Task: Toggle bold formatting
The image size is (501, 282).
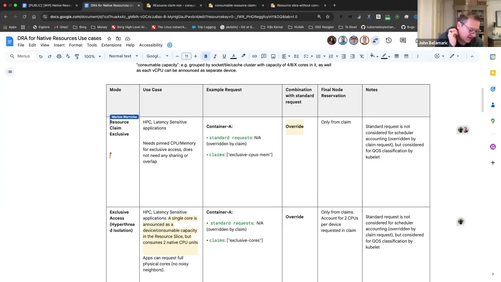Action: (205, 56)
